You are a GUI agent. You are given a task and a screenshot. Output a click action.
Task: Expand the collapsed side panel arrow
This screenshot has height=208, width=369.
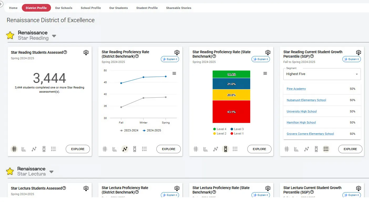tap(1, 4)
